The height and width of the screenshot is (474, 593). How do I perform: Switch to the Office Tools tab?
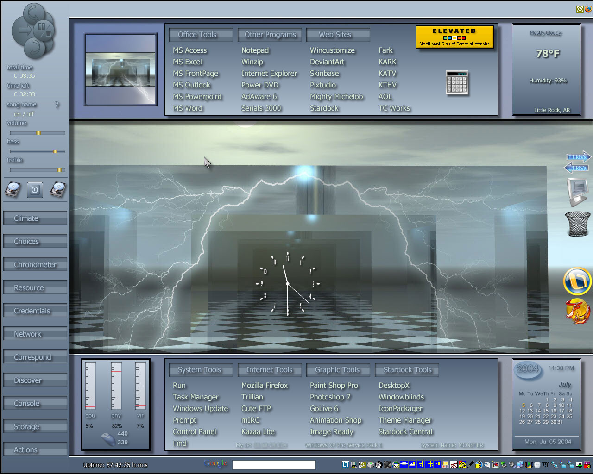point(201,35)
